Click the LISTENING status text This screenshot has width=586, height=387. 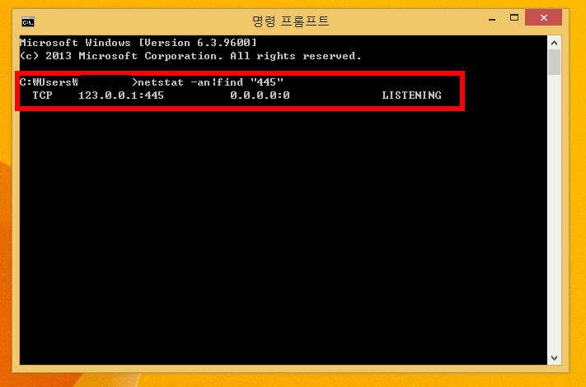point(411,96)
